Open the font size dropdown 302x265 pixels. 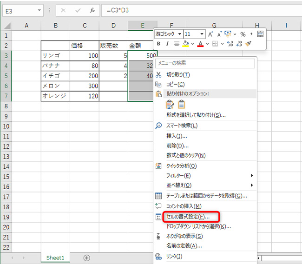tap(202, 34)
